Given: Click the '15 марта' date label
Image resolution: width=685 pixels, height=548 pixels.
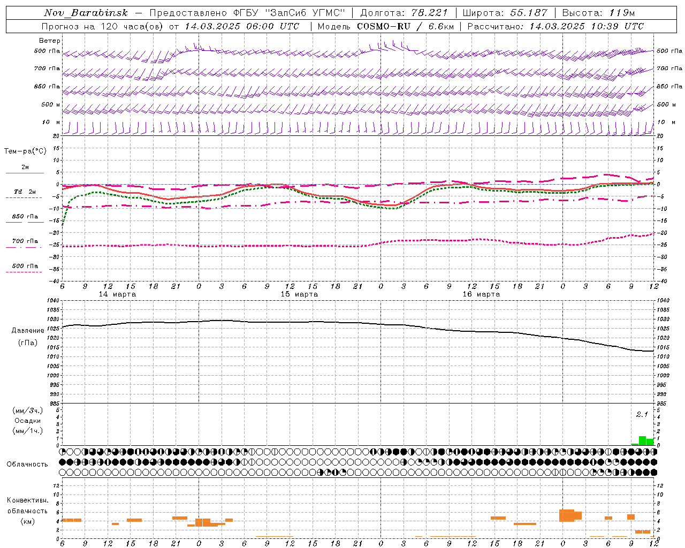Looking at the screenshot, I should point(299,294).
